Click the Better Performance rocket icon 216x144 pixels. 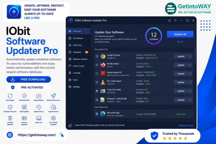click(x=53, y=96)
